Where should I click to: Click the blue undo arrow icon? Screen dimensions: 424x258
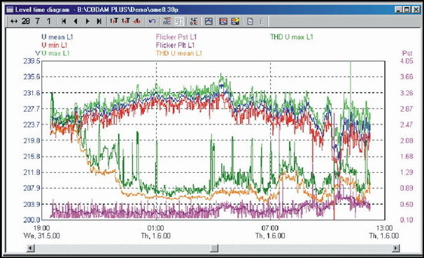pyautogui.click(x=153, y=21)
